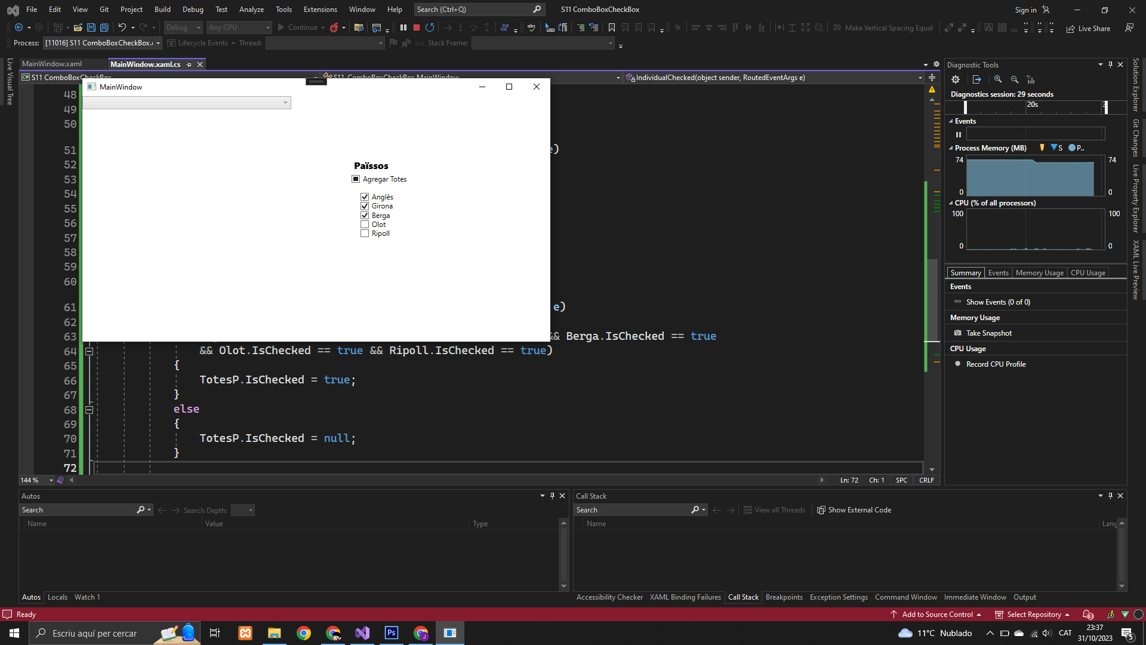This screenshot has width=1146, height=645.
Task: Click the diagnostics timeline ruler at 20s
Action: click(x=1032, y=105)
